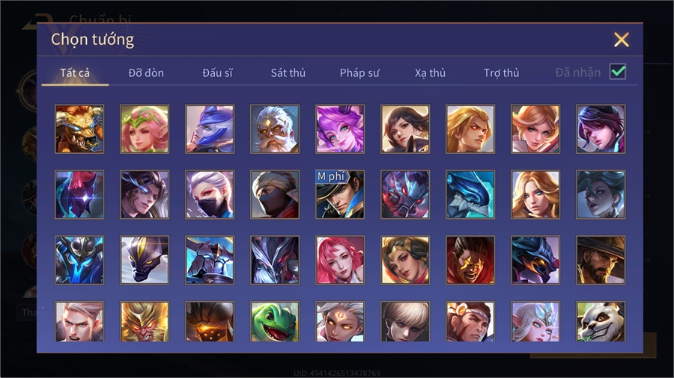Select the green frog hero portrait

coord(275,322)
